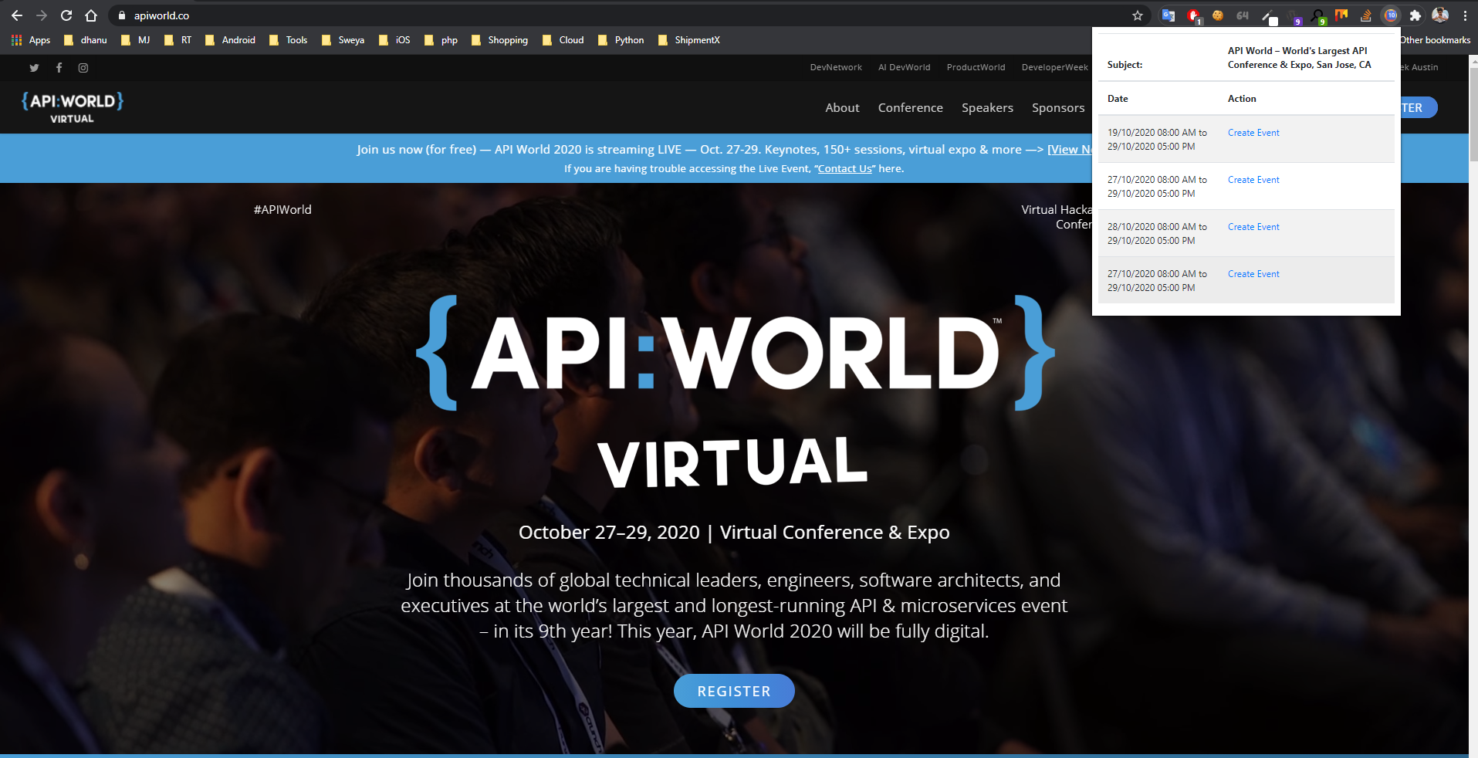Open the ShipmentX bookmarks folder
This screenshot has width=1478, height=758.
(689, 40)
